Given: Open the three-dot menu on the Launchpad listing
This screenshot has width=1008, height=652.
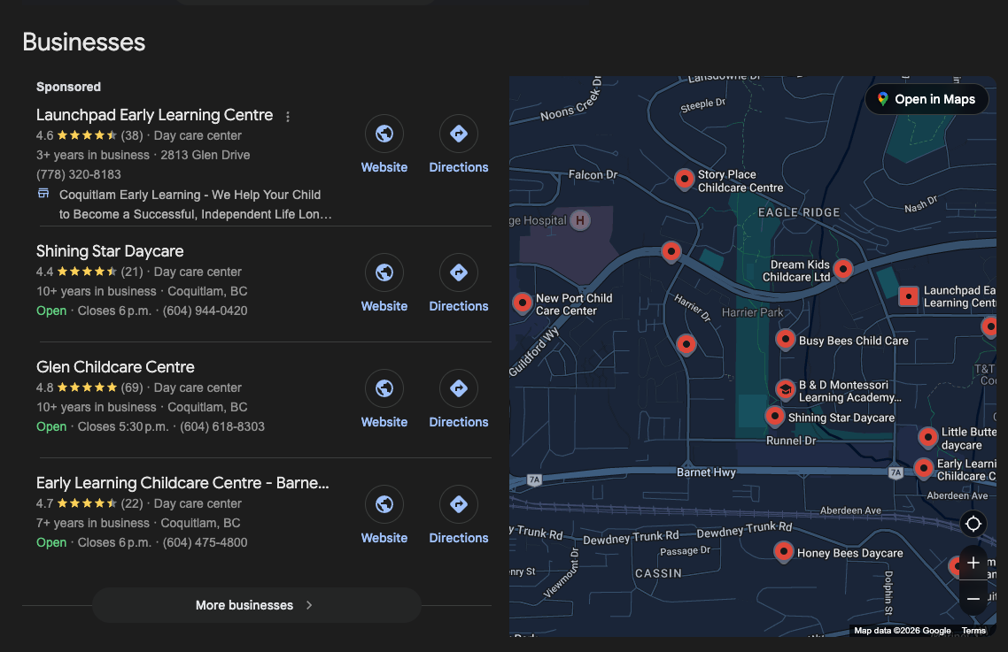Looking at the screenshot, I should click(287, 116).
